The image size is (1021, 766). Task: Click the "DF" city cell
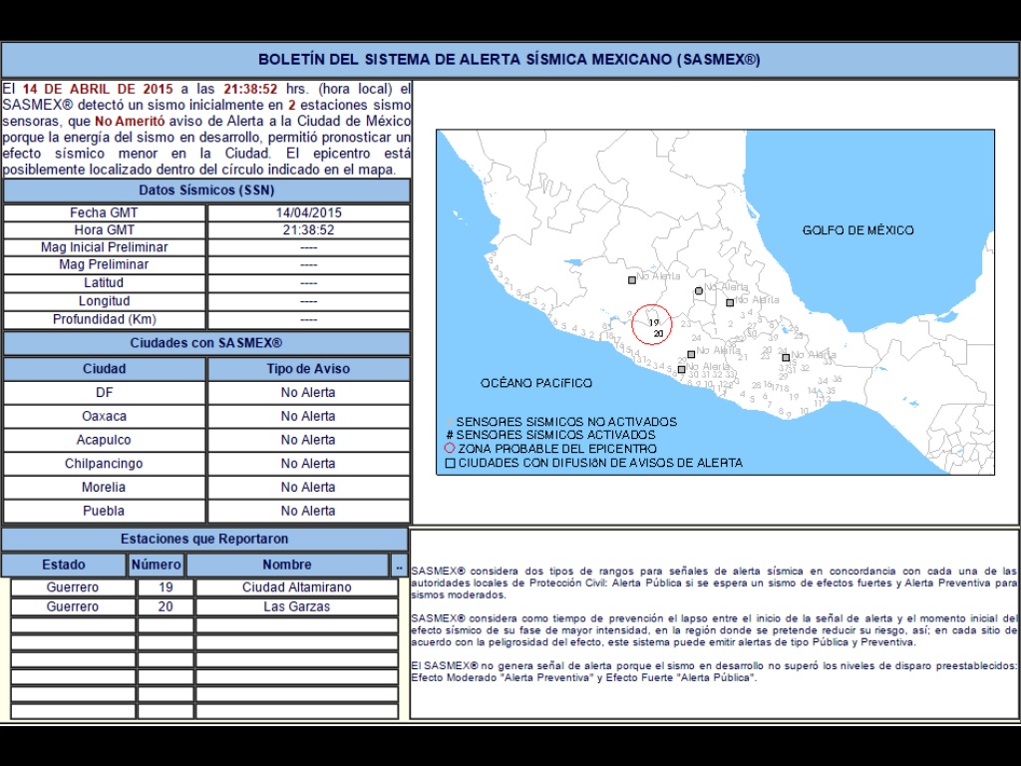(104, 393)
